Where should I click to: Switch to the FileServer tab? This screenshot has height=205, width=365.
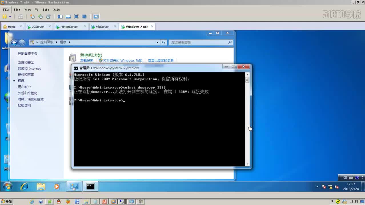102,27
